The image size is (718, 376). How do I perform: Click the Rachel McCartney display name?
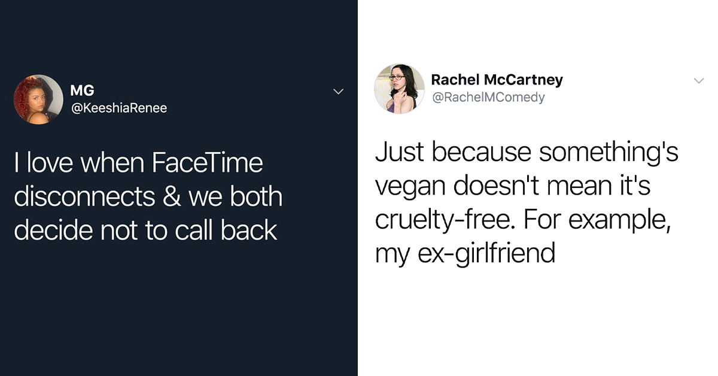497,80
